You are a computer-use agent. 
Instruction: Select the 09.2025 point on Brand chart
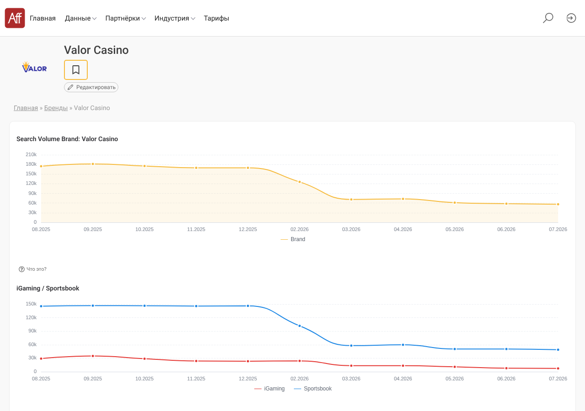click(93, 164)
